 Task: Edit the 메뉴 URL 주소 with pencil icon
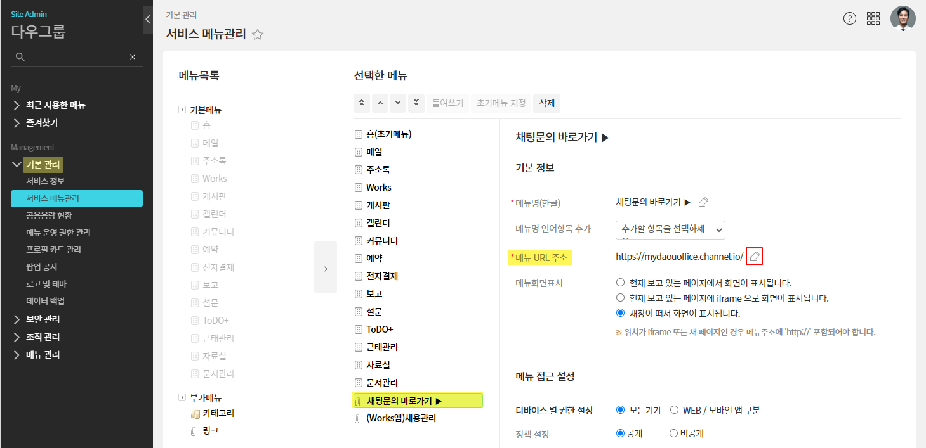click(x=755, y=257)
